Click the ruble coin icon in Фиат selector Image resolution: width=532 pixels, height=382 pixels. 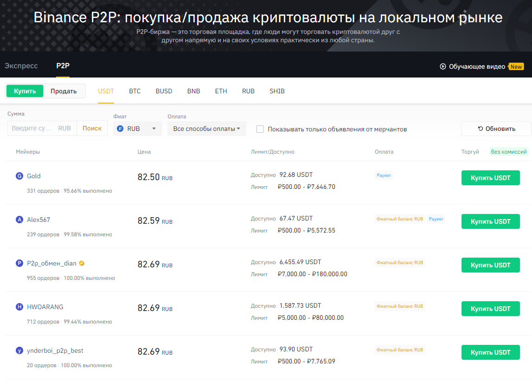coord(120,129)
